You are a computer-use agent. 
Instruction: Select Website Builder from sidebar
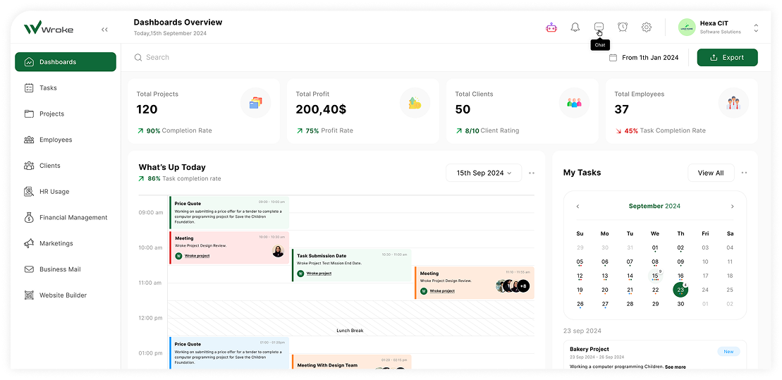(63, 295)
